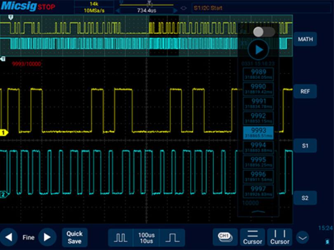
Task: Click channel 1 ground level marker
Action: tap(4, 133)
